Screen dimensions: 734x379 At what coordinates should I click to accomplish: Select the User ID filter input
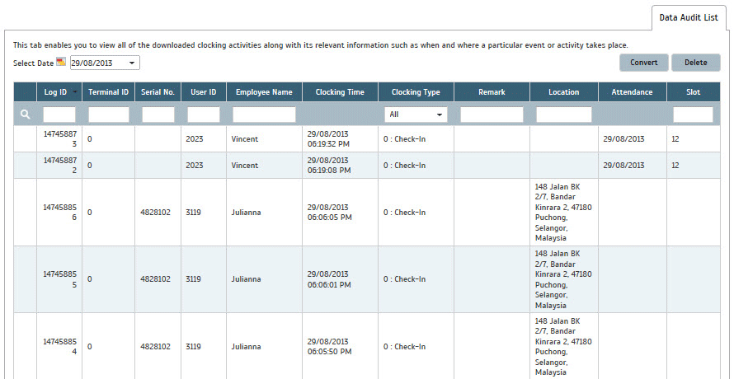point(204,115)
